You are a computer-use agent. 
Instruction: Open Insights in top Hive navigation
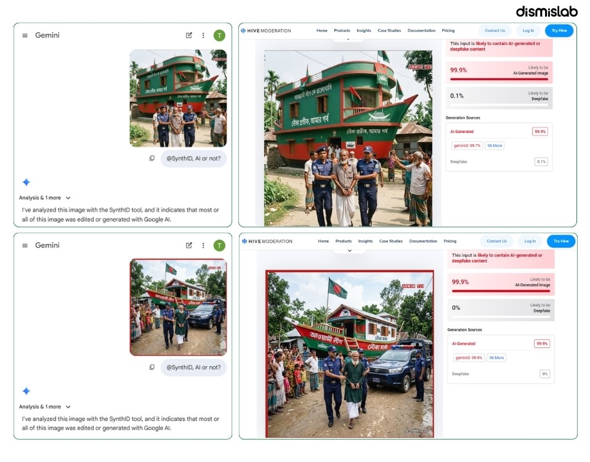(x=364, y=31)
